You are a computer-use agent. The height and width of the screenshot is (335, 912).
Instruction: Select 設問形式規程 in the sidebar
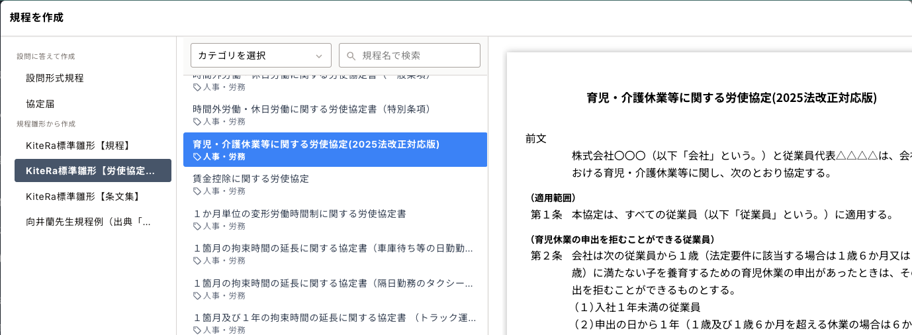55,77
